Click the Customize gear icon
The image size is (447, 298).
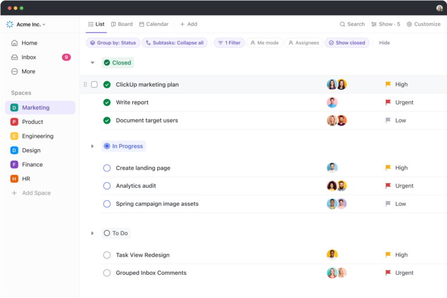(x=409, y=24)
